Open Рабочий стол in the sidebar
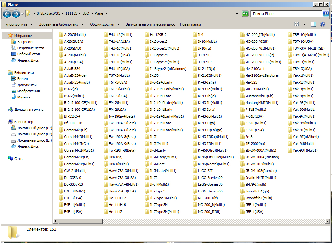Screen dimensions: 332x243 pyautogui.click(x=29, y=54)
